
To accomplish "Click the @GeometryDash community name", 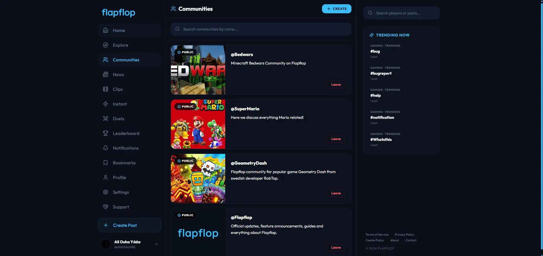I will click(249, 163).
